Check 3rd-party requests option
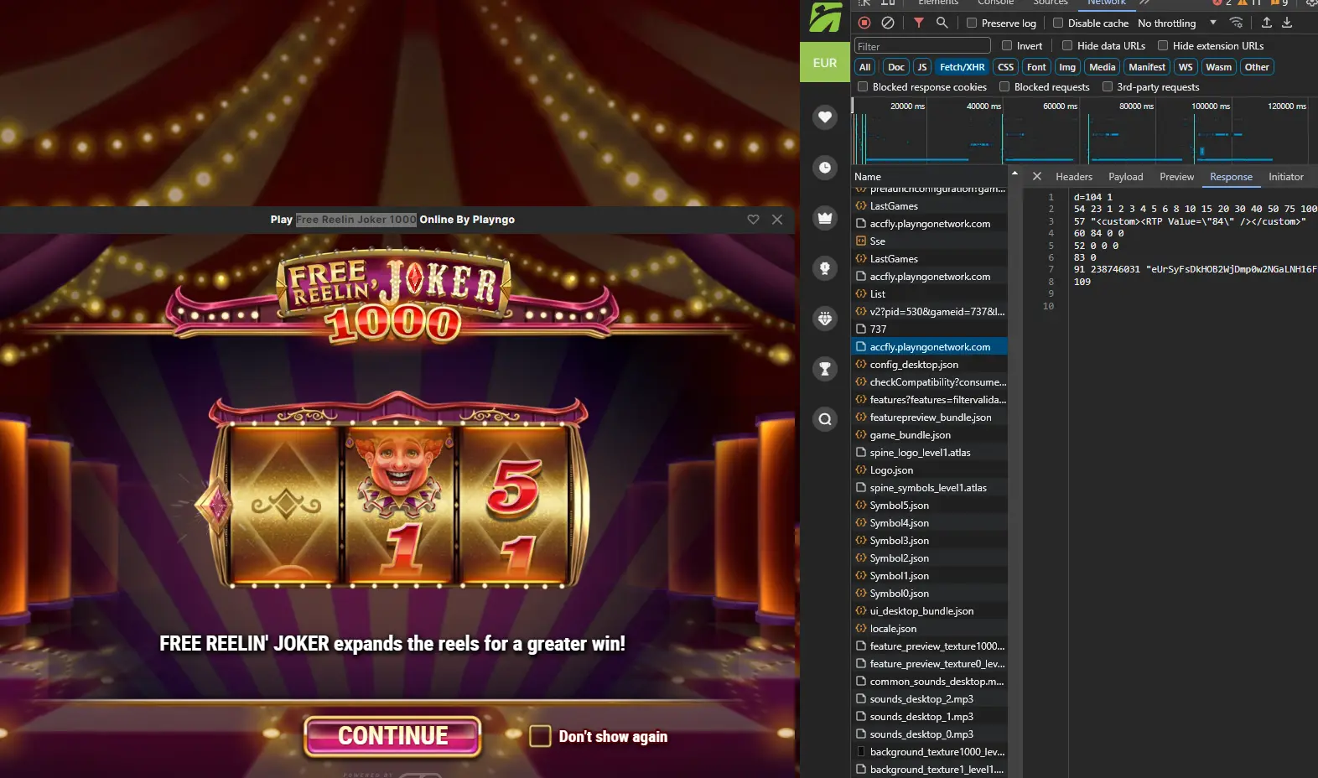1318x778 pixels. tap(1107, 86)
